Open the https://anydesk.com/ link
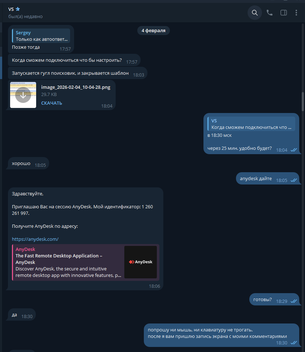This screenshot has height=352, width=305. tap(35, 239)
